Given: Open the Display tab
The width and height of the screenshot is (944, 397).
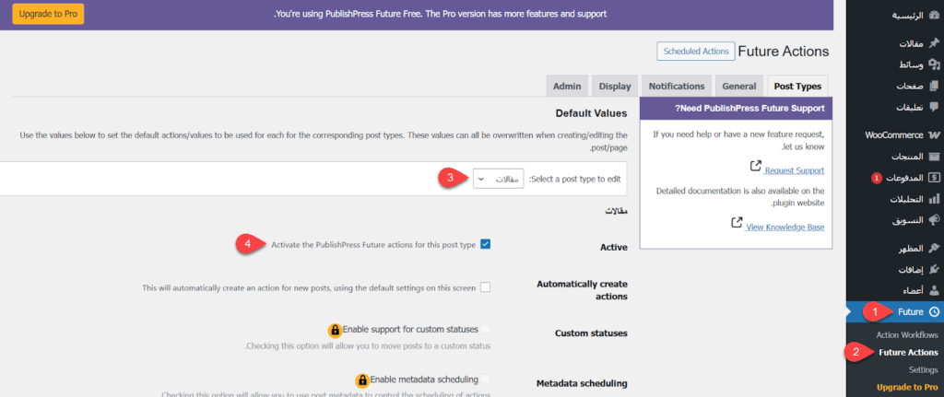Looking at the screenshot, I should (614, 87).
